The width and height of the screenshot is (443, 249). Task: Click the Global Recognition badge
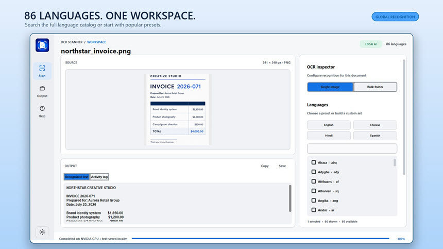pos(395,16)
